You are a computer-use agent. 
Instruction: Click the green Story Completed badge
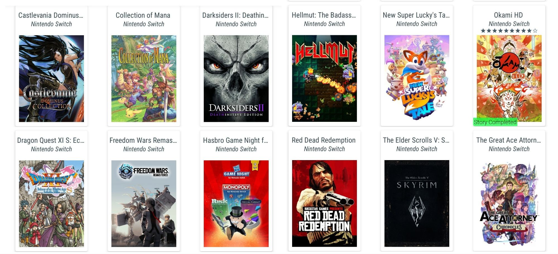point(495,122)
